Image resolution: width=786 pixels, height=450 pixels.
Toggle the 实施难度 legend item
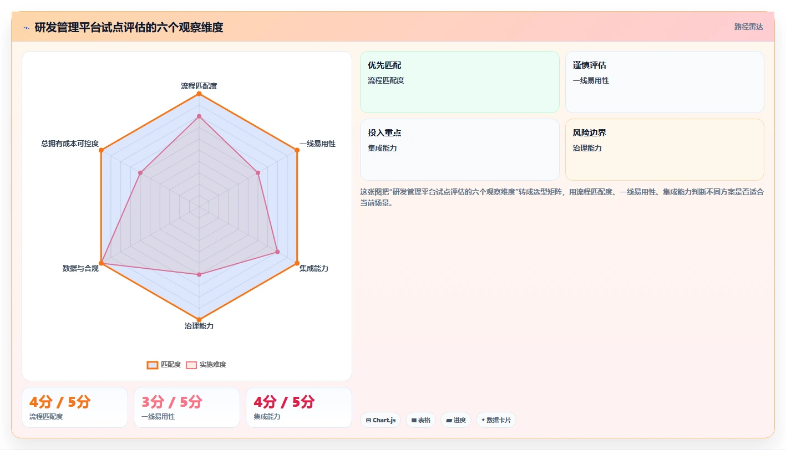[x=206, y=365]
